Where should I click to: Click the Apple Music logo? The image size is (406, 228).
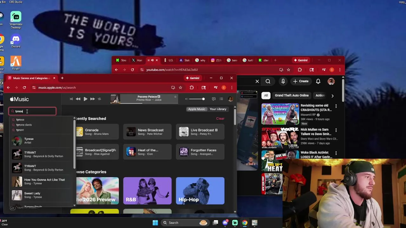click(x=19, y=99)
